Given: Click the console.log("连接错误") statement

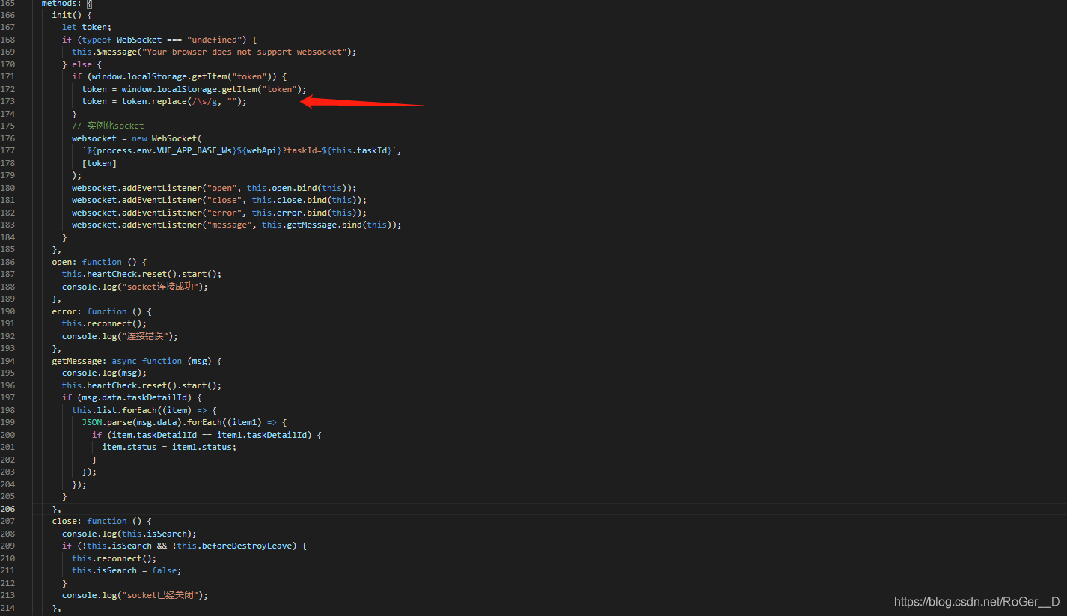Looking at the screenshot, I should (120, 336).
